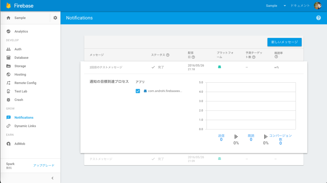Screen dimensions: 327x183
Task: Collapse the 2回目のテストメッセージ row
Action: coord(194,67)
